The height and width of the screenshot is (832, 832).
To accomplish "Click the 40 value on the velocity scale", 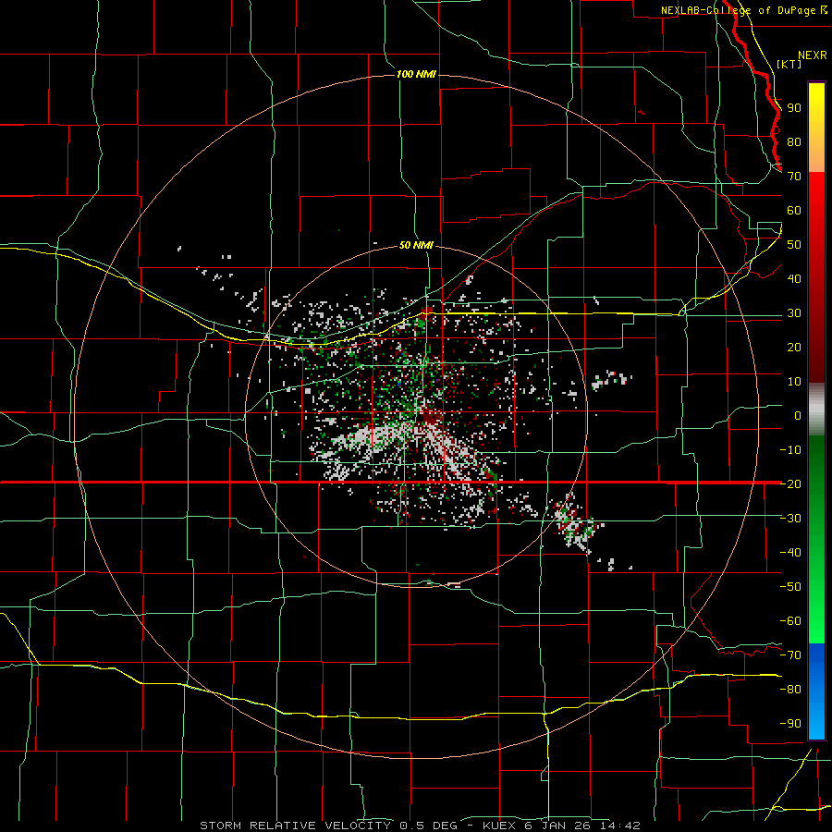I will tap(794, 279).
